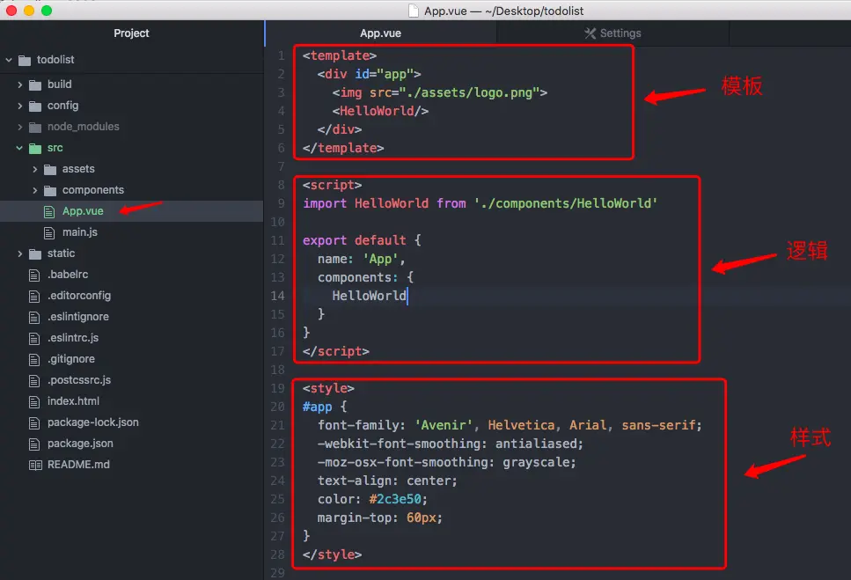Click the title bar document icon
The image size is (851, 580).
point(414,11)
